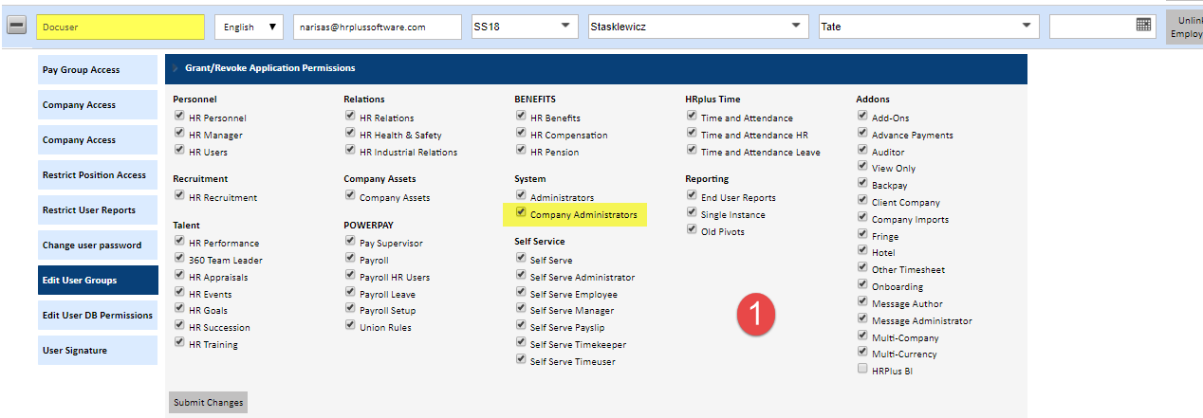Open the calendar date picker icon
The height and width of the screenshot is (418, 1203).
click(1143, 26)
